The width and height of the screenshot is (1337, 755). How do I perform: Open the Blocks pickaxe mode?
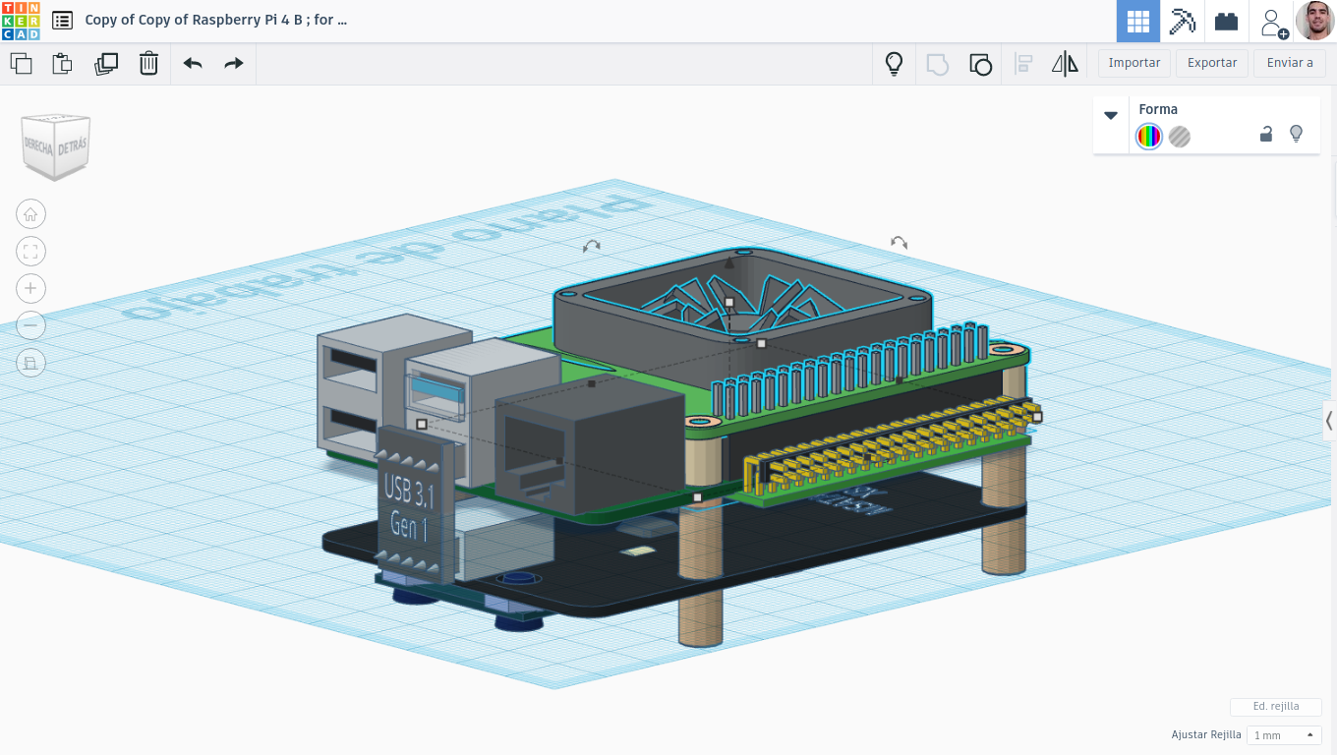tap(1182, 22)
